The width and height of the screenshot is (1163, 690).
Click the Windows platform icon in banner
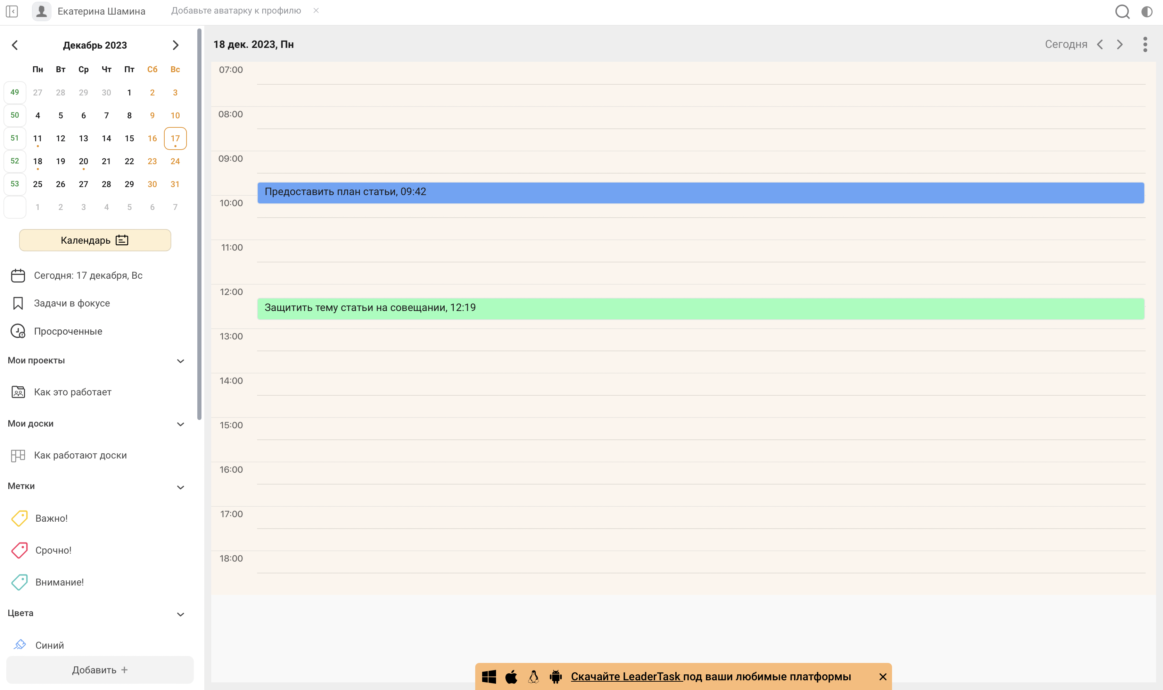489,676
